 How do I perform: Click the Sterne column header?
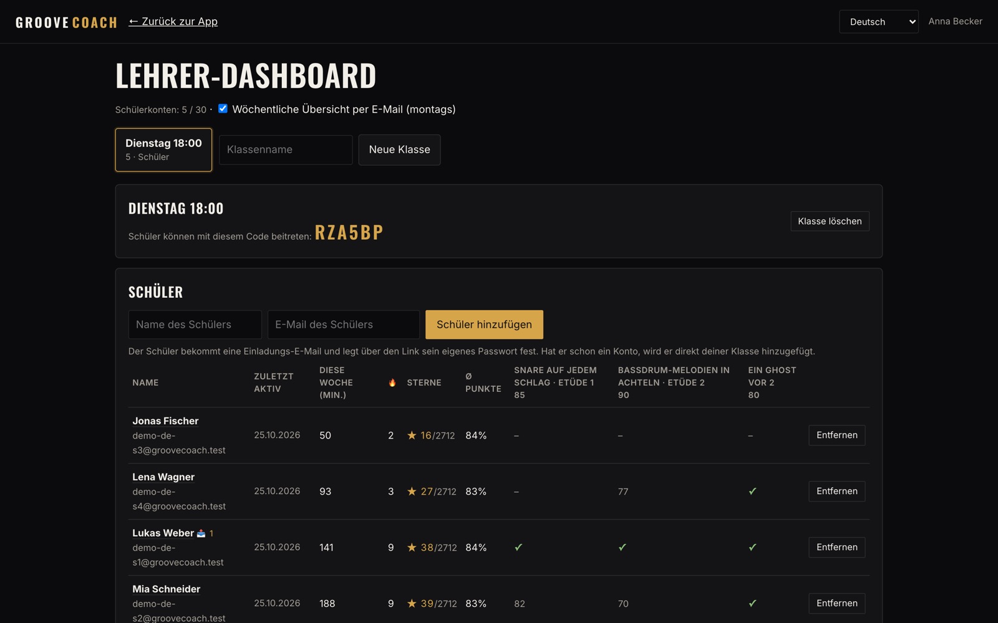424,383
